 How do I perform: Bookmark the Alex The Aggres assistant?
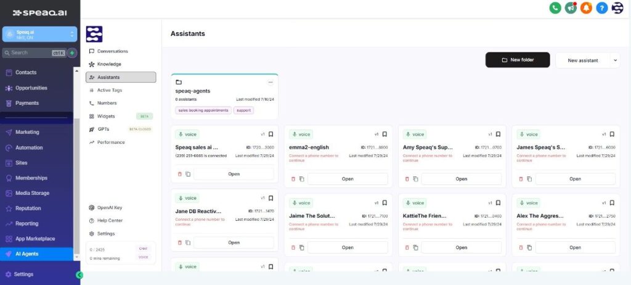(x=612, y=203)
